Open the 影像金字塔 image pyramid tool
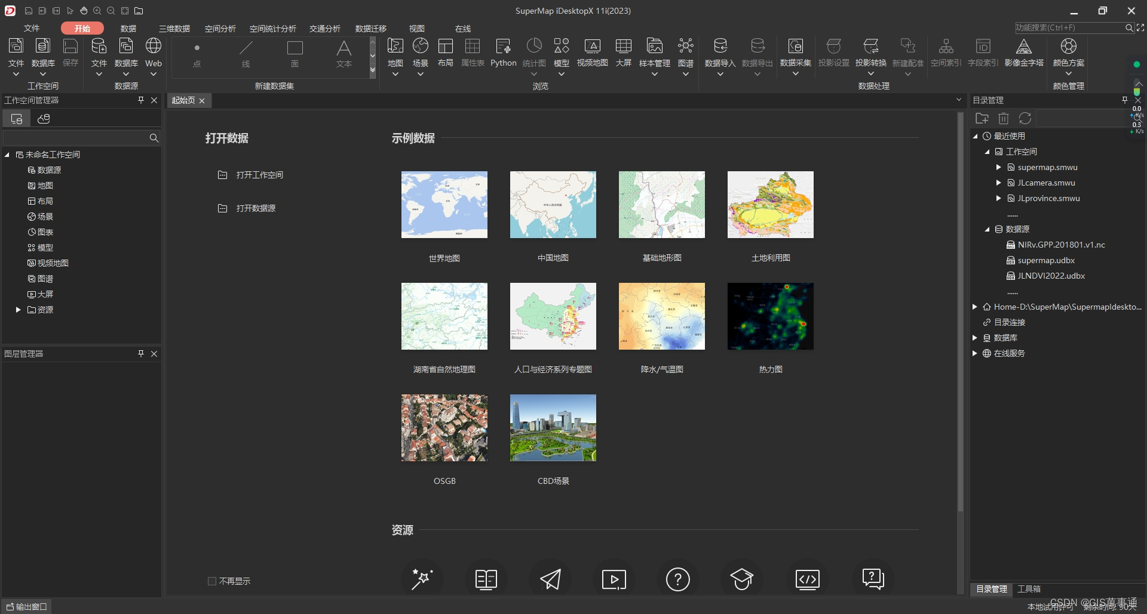 [1024, 54]
